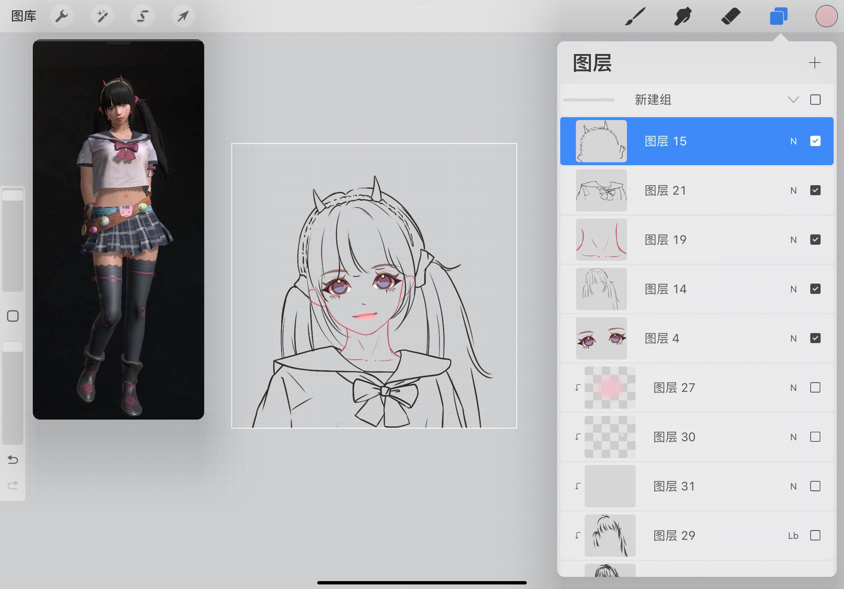This screenshot has height=589, width=844.
Task: Open the Adjustments magic wand menu
Action: point(102,16)
